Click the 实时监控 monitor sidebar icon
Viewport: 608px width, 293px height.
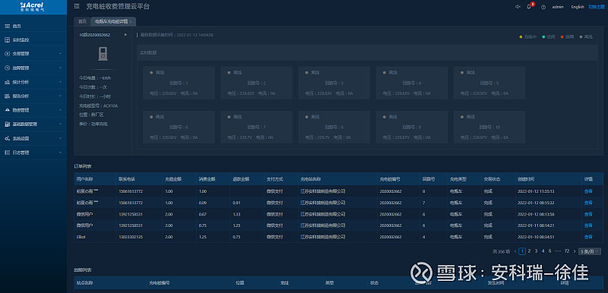pos(7,40)
